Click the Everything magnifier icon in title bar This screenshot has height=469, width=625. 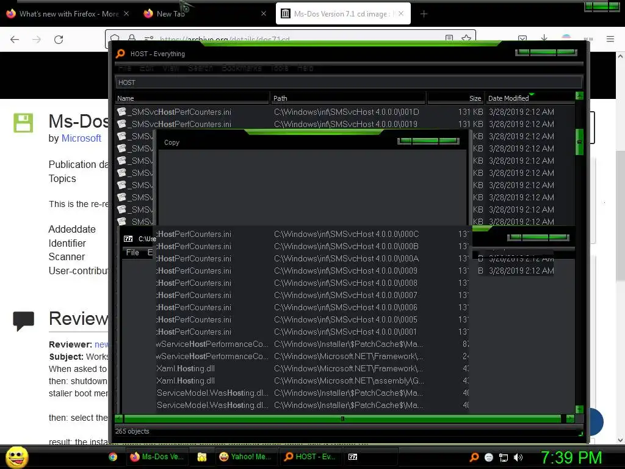click(120, 54)
